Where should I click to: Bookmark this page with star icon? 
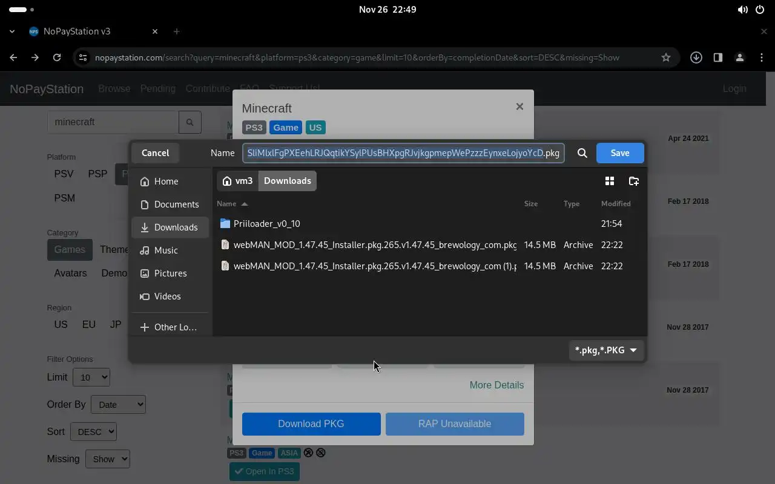666,57
